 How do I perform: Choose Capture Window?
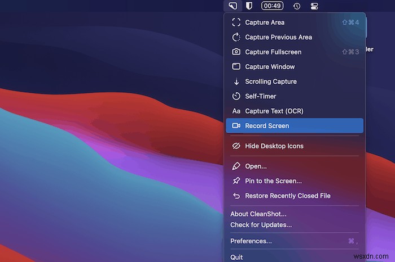click(295, 66)
